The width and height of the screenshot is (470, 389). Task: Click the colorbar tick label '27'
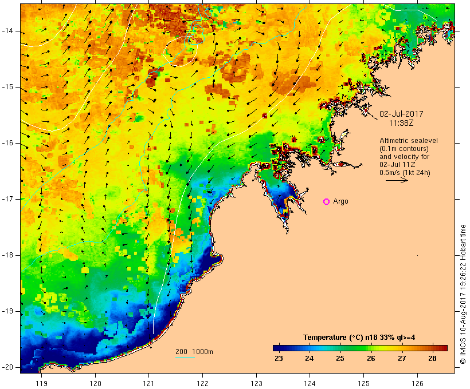click(402, 359)
